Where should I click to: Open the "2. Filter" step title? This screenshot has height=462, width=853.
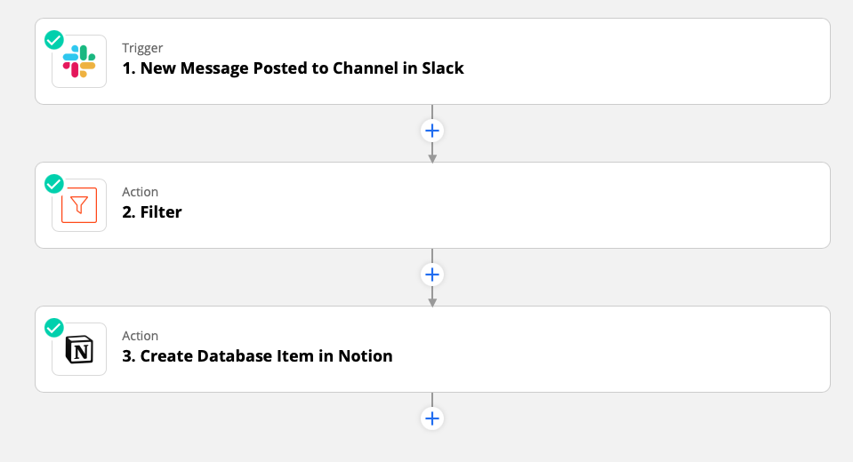(x=152, y=212)
